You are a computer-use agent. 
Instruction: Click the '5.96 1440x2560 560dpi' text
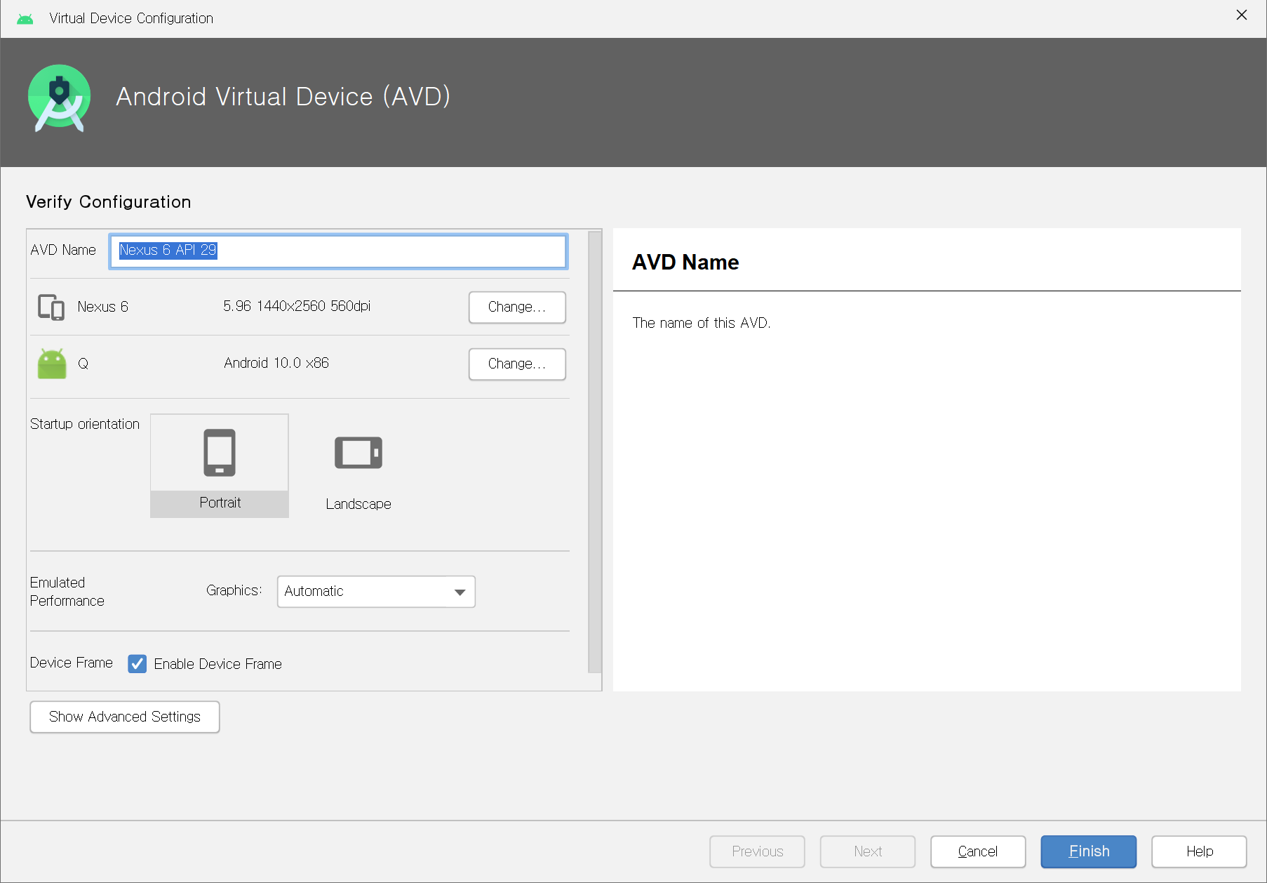[x=297, y=307]
